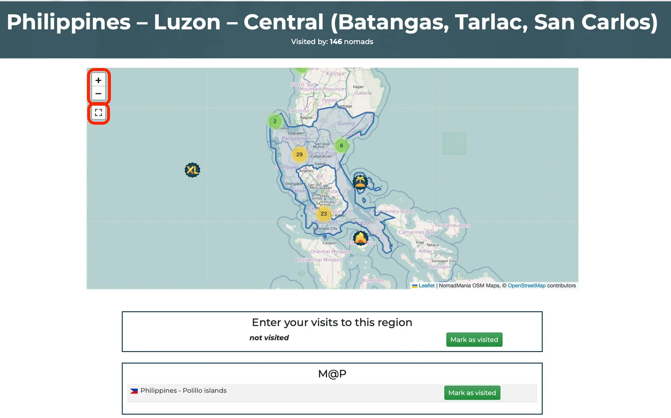Image resolution: width=671 pixels, height=418 pixels.
Task: Click the Oriental Mindoro map label
Action: tap(330, 251)
